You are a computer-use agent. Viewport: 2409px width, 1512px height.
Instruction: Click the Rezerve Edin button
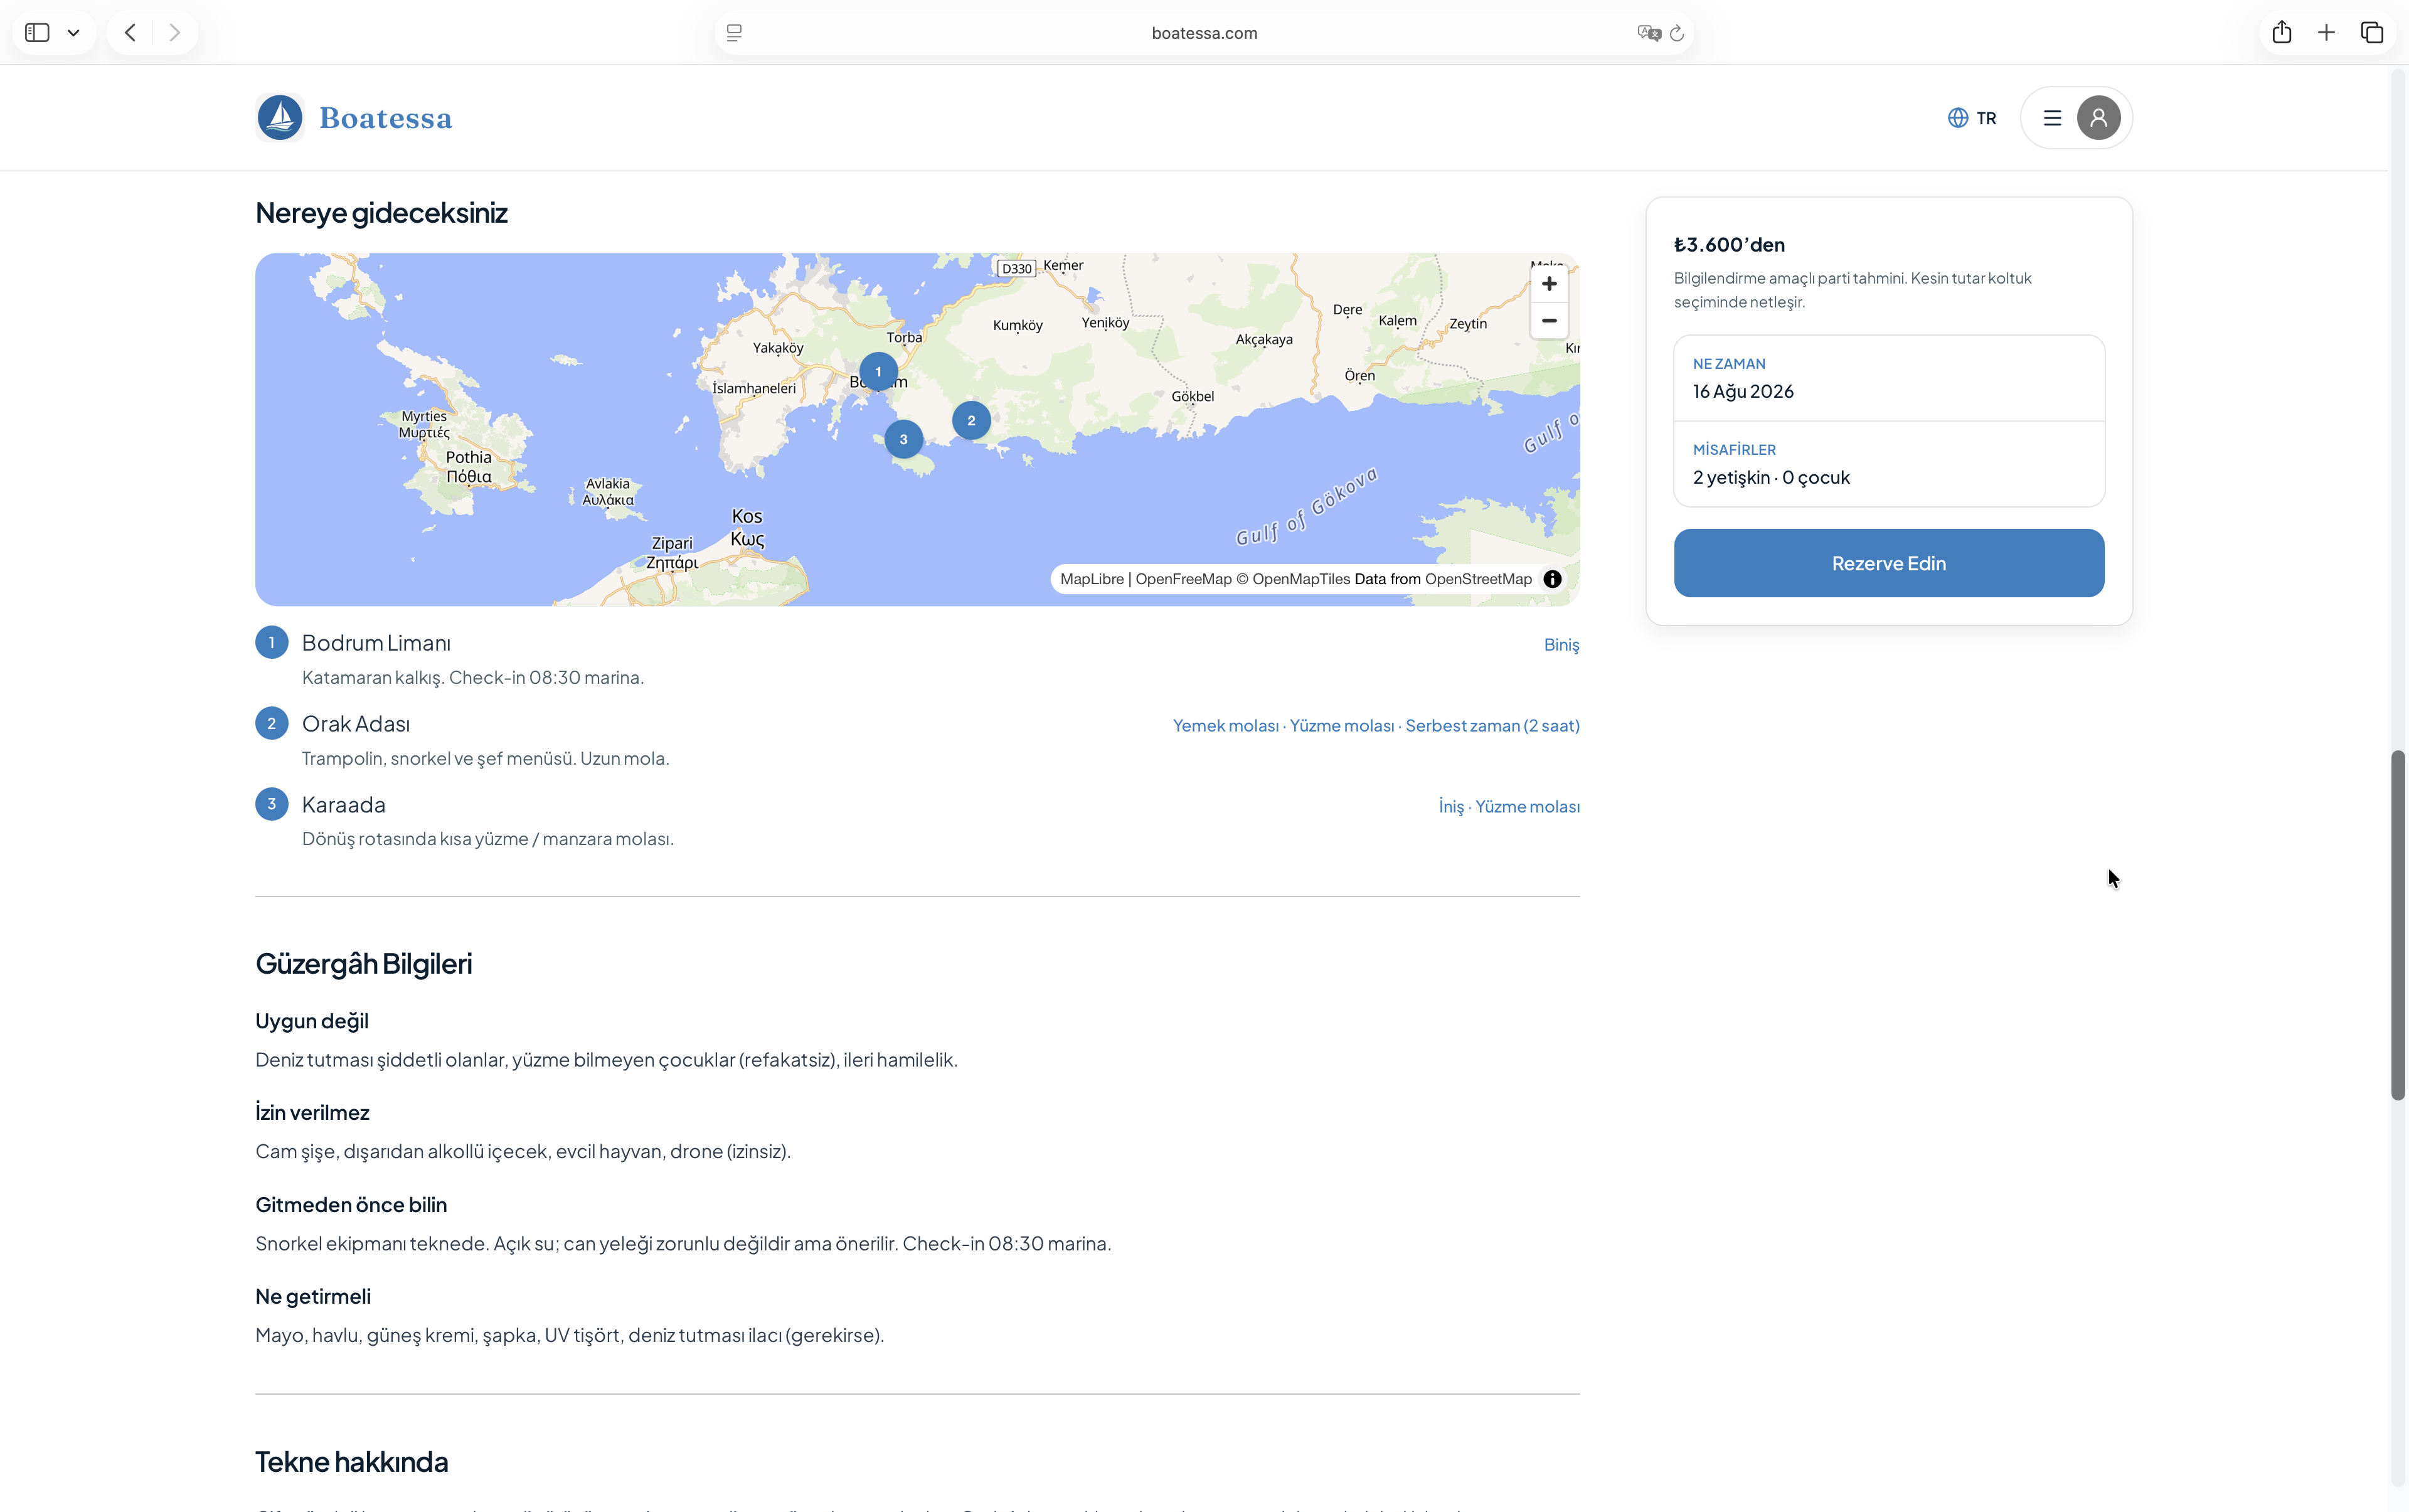pyautogui.click(x=1888, y=563)
